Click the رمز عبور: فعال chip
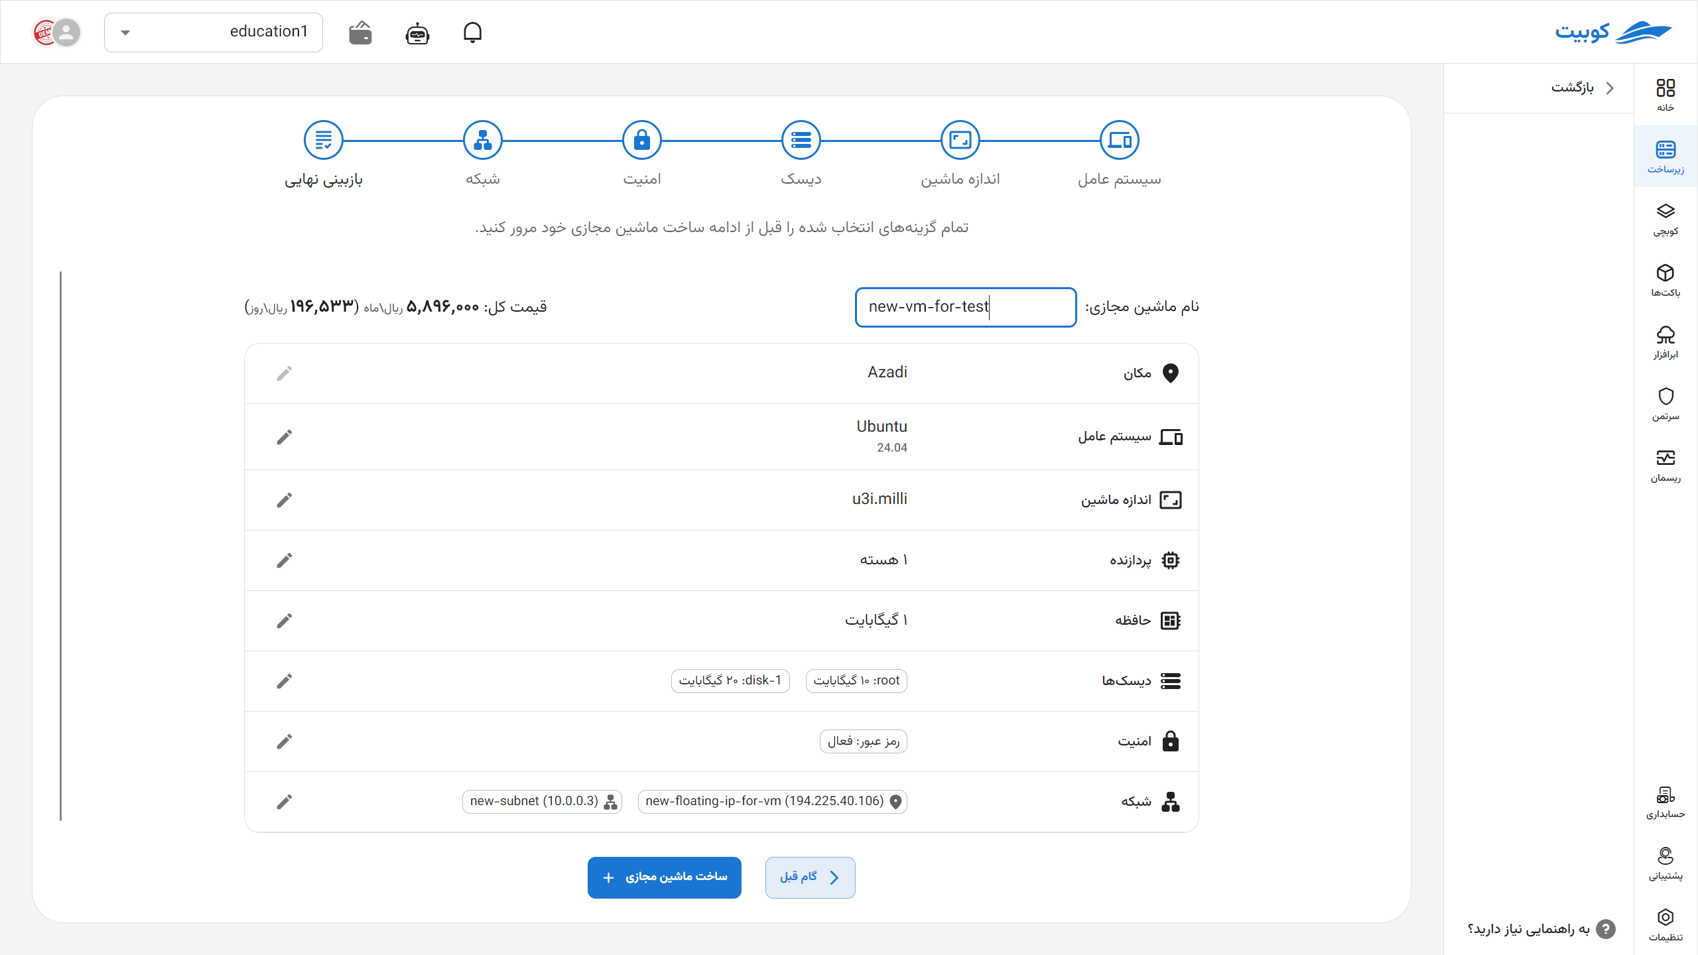1698x955 pixels. (864, 741)
